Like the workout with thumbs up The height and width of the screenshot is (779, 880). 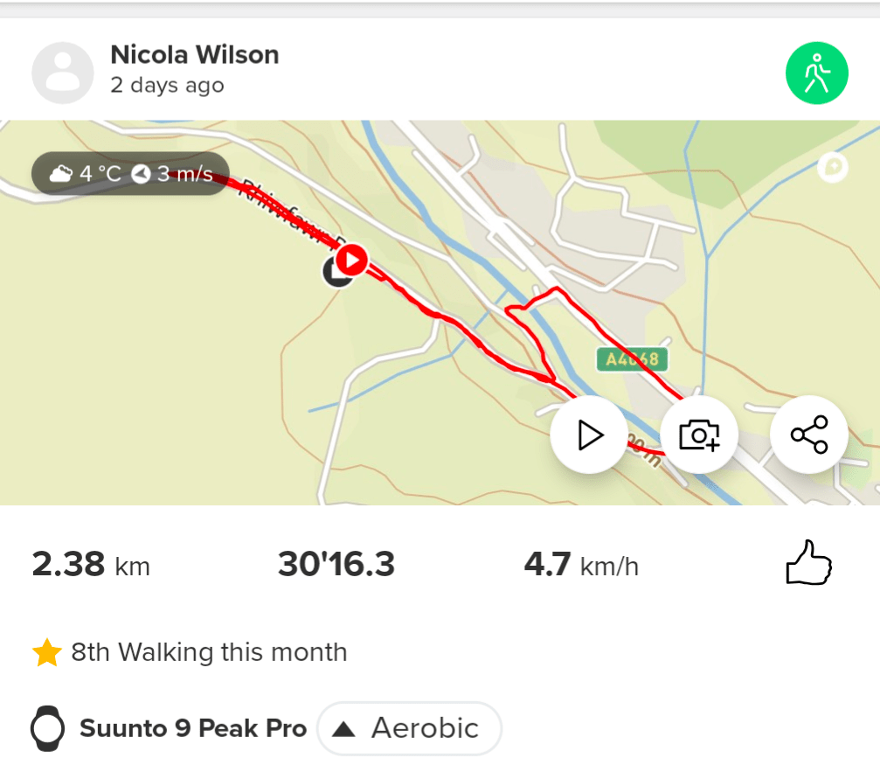pyautogui.click(x=808, y=564)
